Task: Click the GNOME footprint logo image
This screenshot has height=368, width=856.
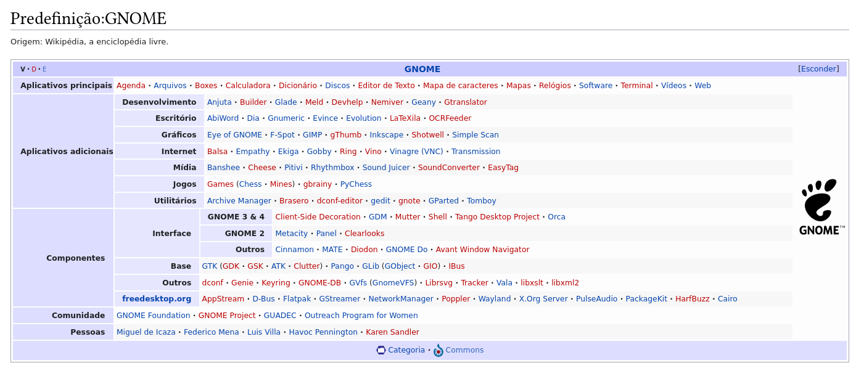Action: 821,207
